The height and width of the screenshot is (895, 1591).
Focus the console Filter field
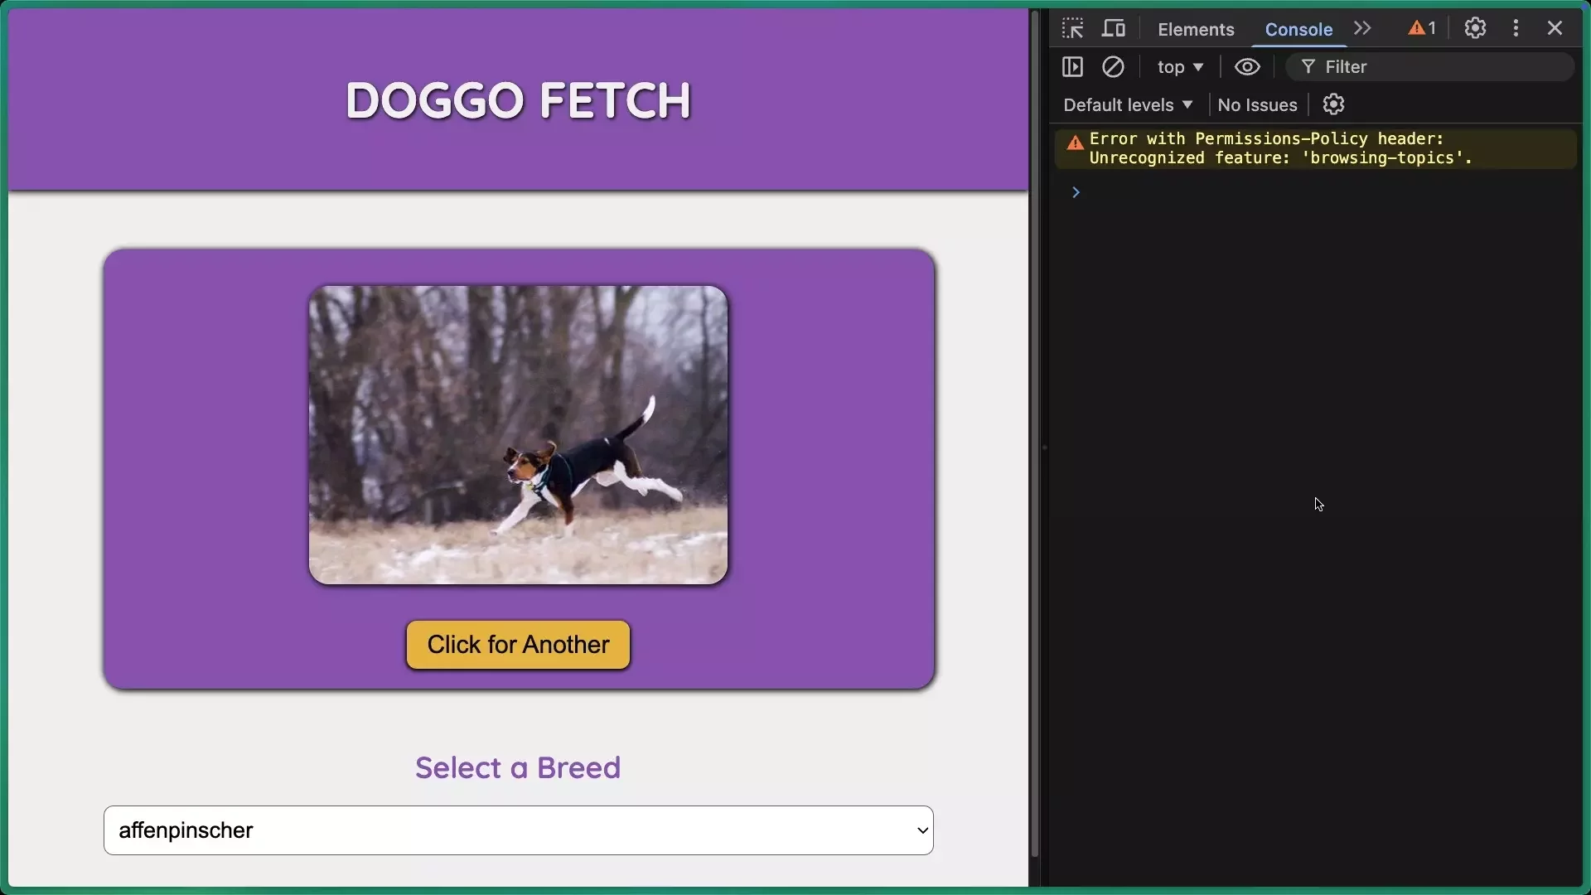pos(1429,67)
